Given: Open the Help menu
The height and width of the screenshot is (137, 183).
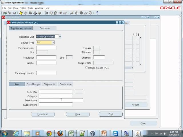Looking at the screenshot, I should pyautogui.click(x=47, y=8).
